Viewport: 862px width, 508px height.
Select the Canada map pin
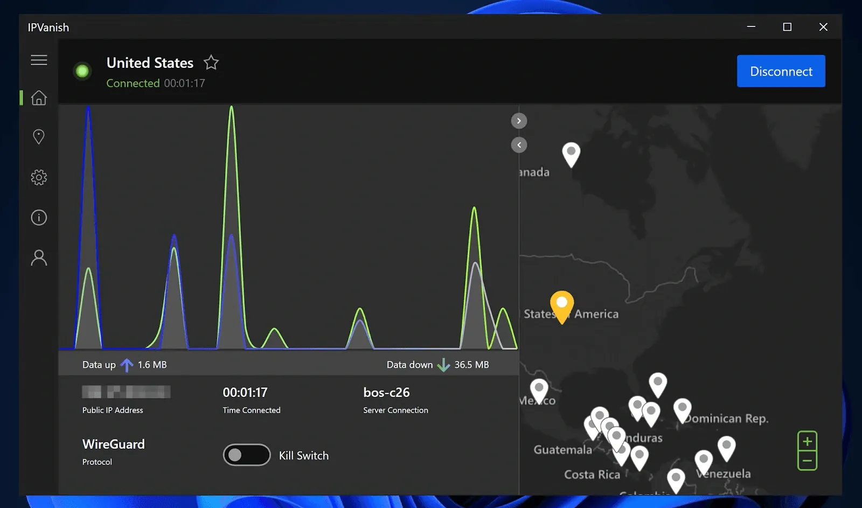(571, 154)
